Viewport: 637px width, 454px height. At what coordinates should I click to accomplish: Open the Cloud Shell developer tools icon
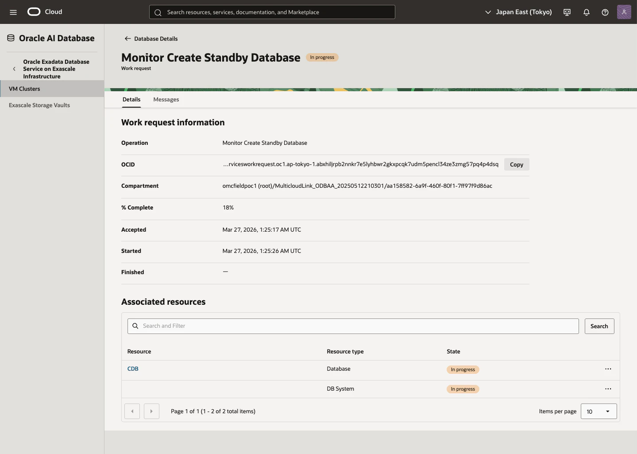coord(567,12)
